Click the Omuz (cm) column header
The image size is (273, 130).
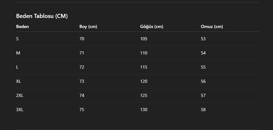tap(212, 26)
